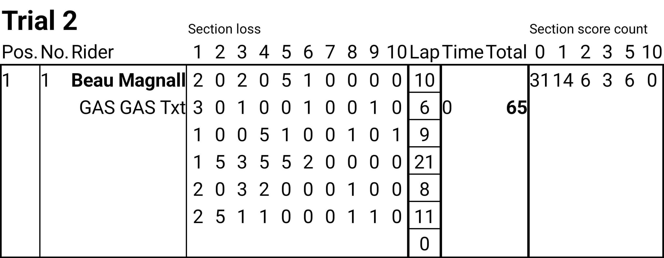664x258 pixels.
Task: Click the zero-count value 31
Action: [x=539, y=80]
